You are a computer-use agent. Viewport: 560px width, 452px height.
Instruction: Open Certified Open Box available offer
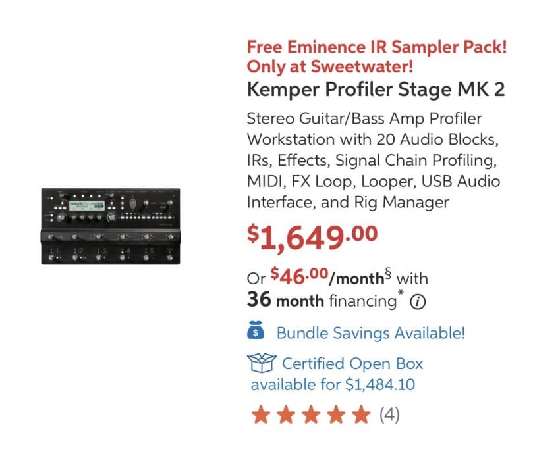pyautogui.click(x=336, y=374)
